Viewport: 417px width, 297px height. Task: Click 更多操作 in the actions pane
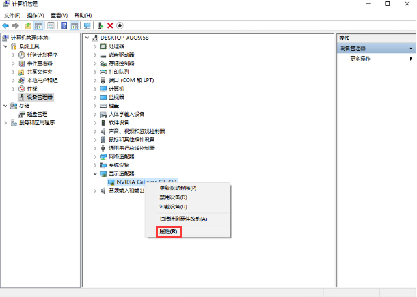tap(360, 59)
